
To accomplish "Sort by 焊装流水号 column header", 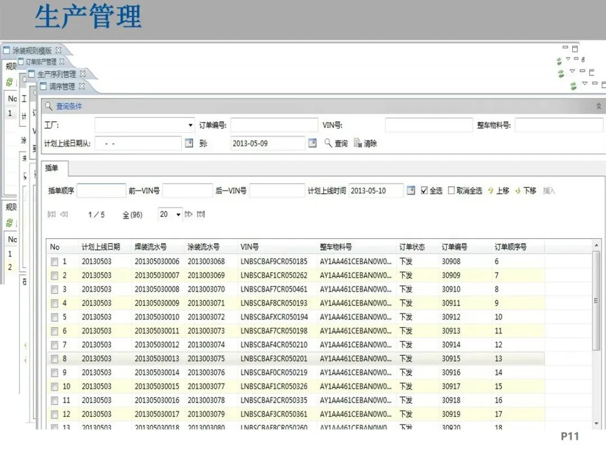I will point(150,247).
